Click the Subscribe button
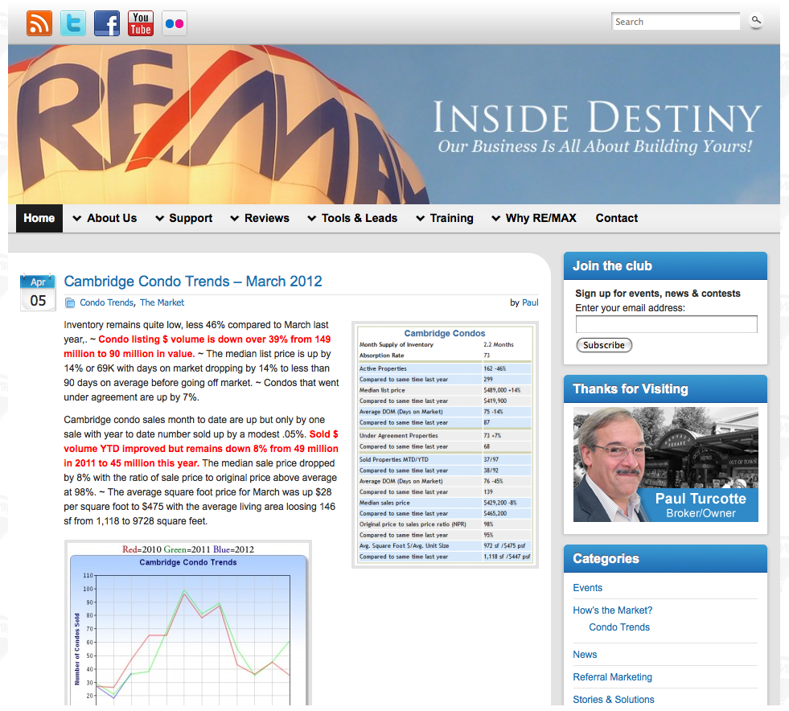This screenshot has height=711, width=789. pyautogui.click(x=604, y=345)
